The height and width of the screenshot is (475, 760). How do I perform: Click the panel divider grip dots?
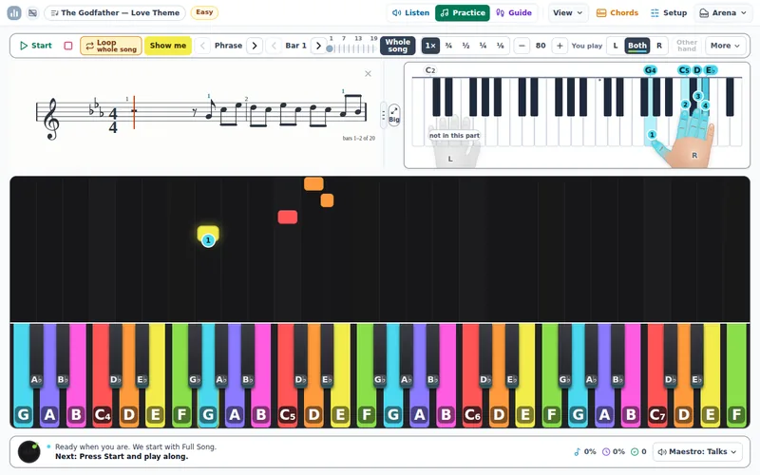click(x=384, y=115)
